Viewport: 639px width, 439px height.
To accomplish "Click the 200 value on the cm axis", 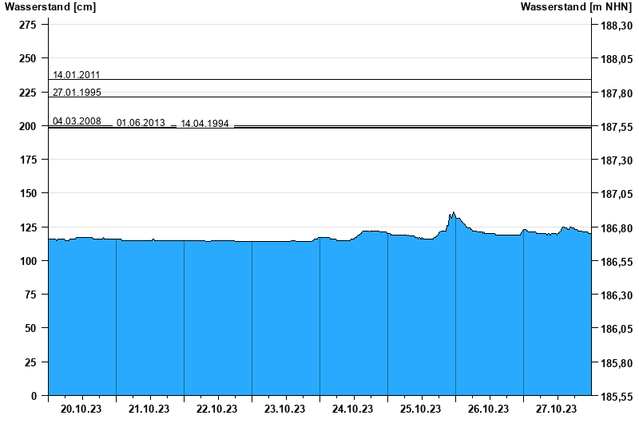I will (x=28, y=126).
